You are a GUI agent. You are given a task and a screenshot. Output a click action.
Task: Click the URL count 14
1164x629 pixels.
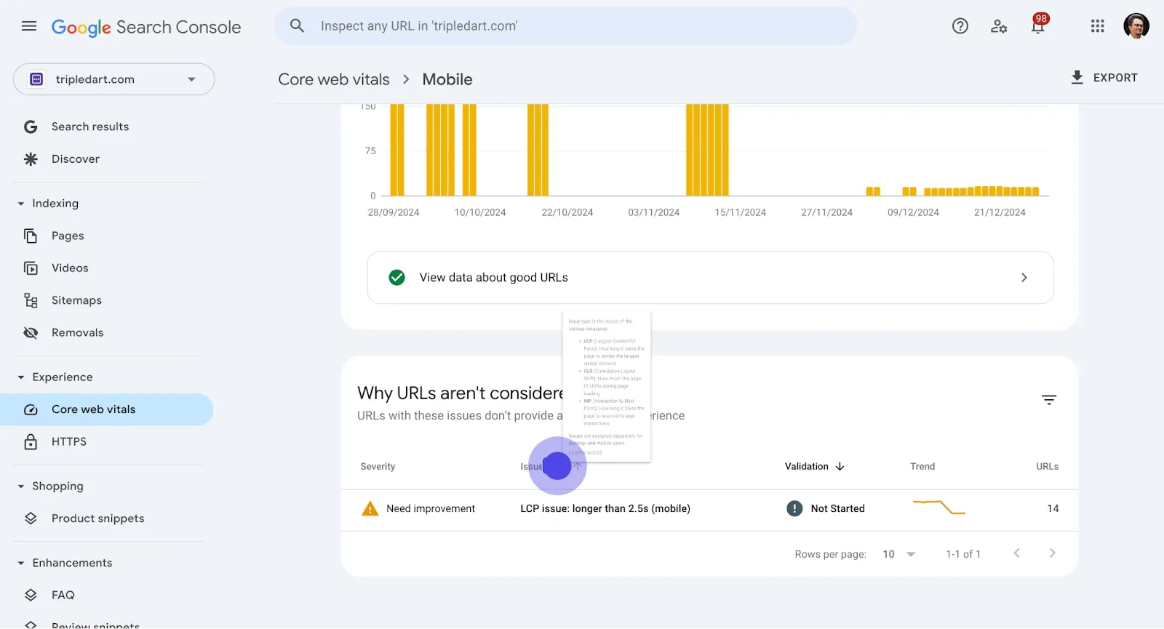click(x=1053, y=509)
